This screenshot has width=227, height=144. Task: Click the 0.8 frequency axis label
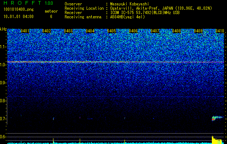point(3,101)
